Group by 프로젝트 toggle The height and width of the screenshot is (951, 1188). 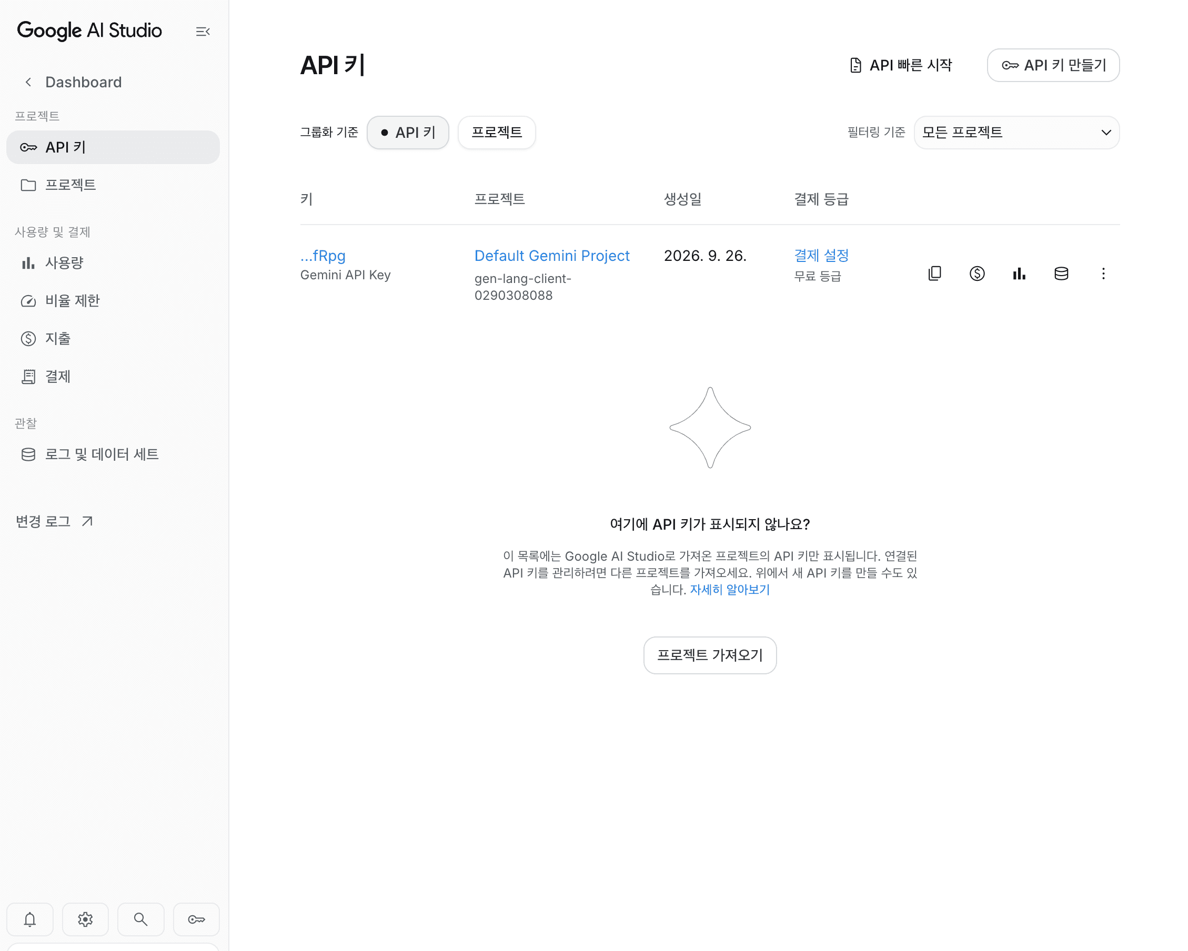tap(497, 132)
